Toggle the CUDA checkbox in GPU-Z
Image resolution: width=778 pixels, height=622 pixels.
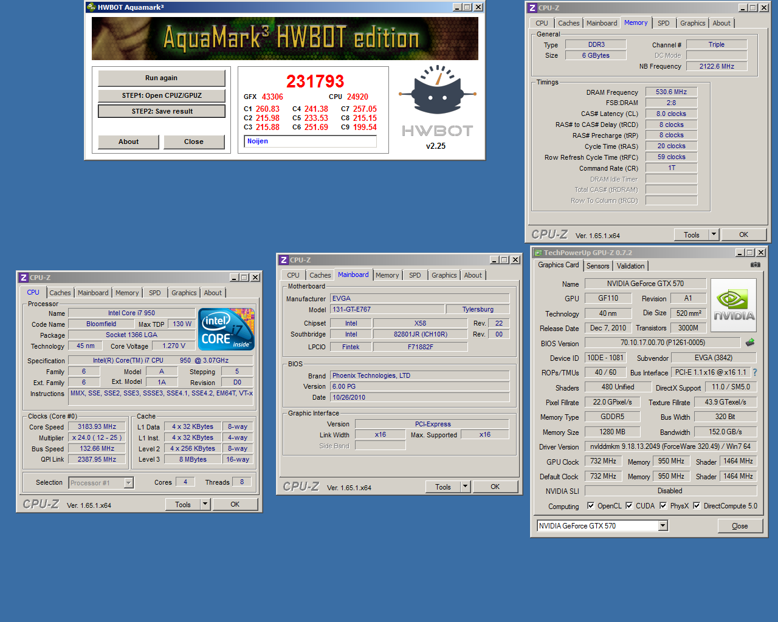(629, 505)
